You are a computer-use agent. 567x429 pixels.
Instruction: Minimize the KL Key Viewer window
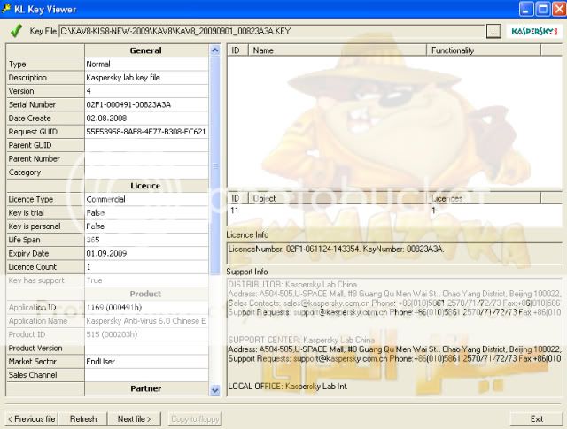[526, 9]
